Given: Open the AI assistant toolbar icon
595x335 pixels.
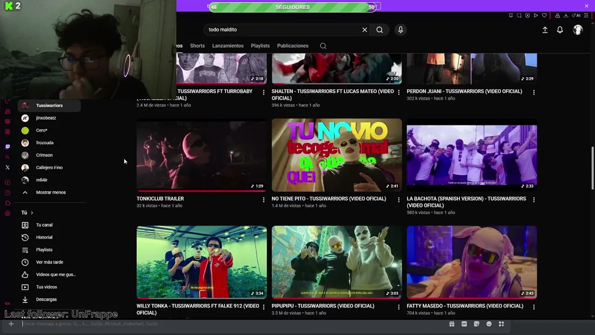Looking at the screenshot, I should click(577, 15).
